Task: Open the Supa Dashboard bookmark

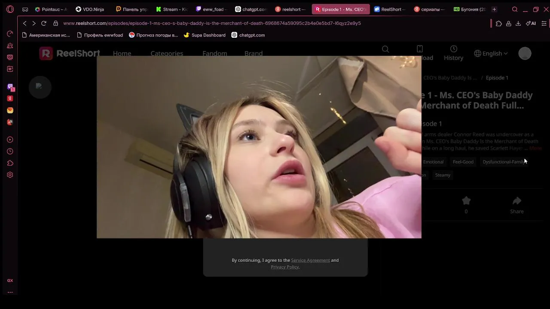Action: tap(205, 35)
